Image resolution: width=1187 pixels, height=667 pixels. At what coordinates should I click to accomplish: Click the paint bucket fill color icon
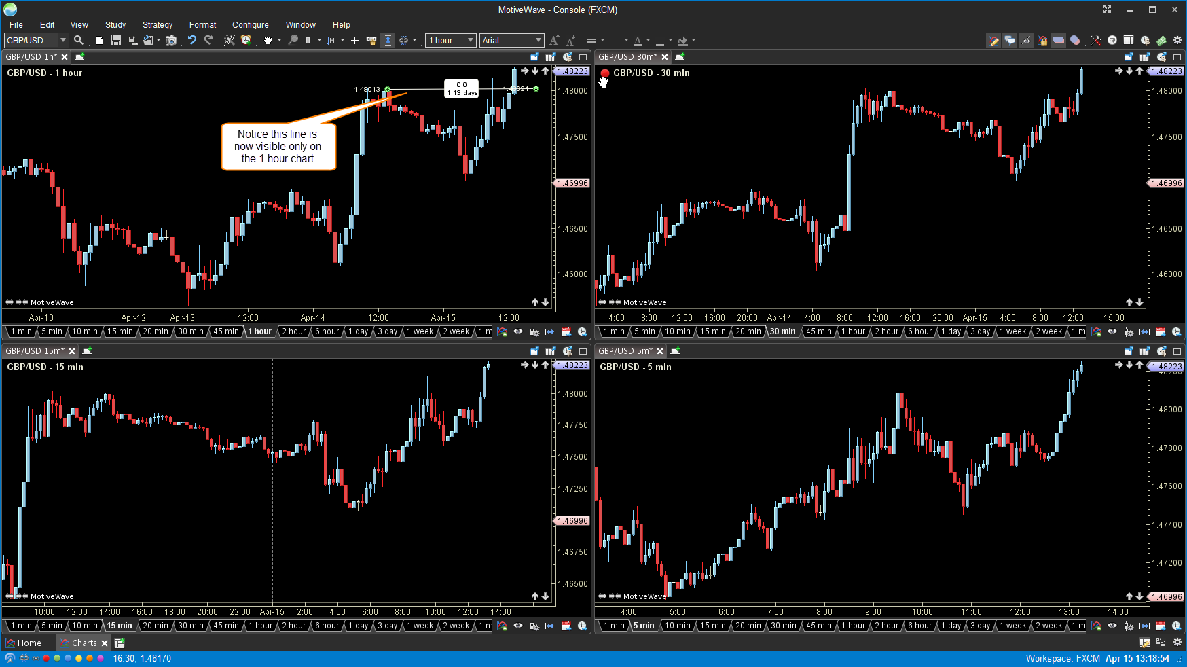pos(682,40)
